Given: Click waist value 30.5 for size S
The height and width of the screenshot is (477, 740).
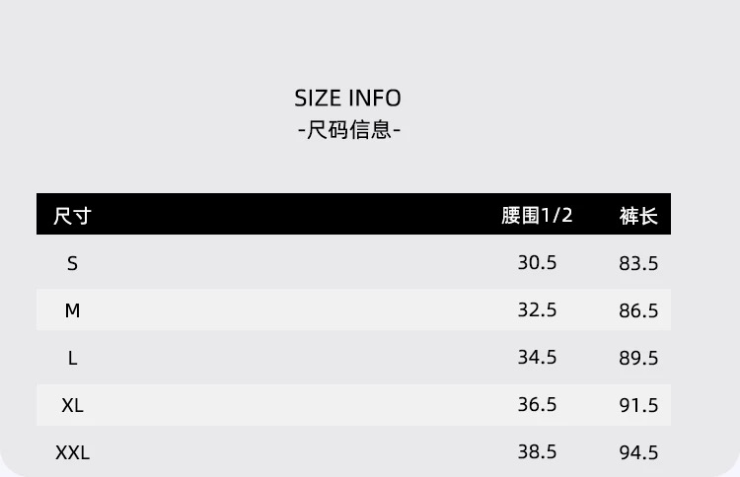Looking at the screenshot, I should pos(537,263).
